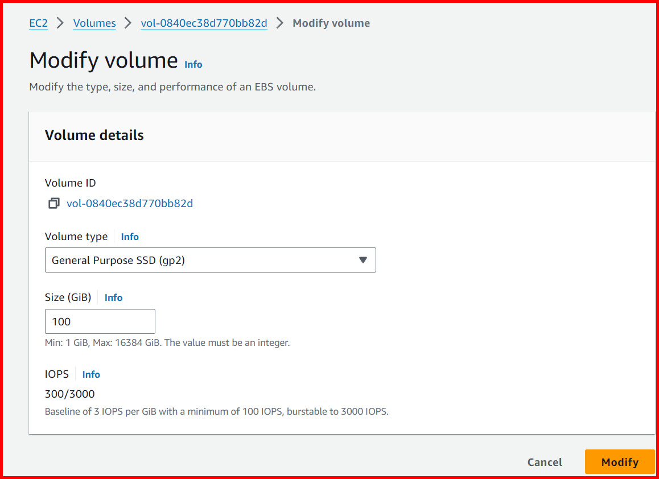Open the General Purpose SSD (gp2) selector

point(211,260)
